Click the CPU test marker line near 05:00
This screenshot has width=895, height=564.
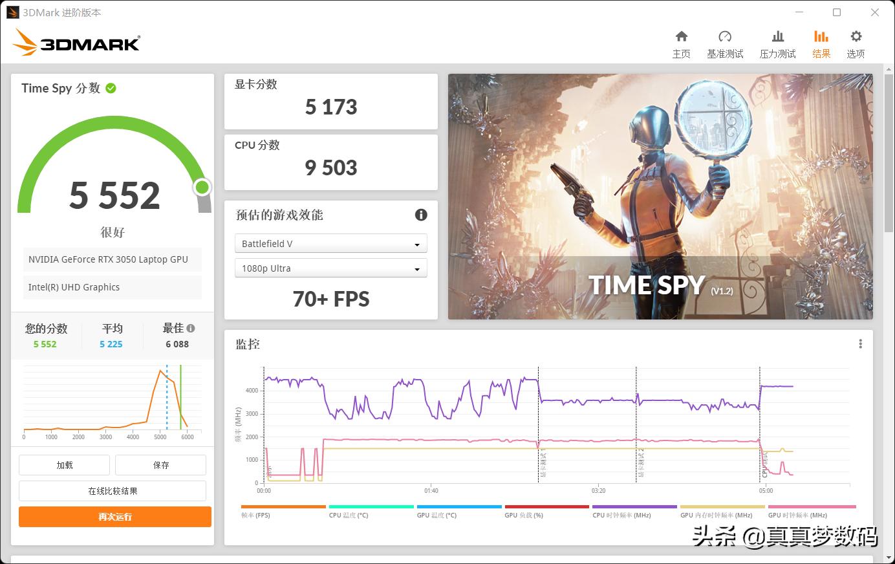click(760, 424)
